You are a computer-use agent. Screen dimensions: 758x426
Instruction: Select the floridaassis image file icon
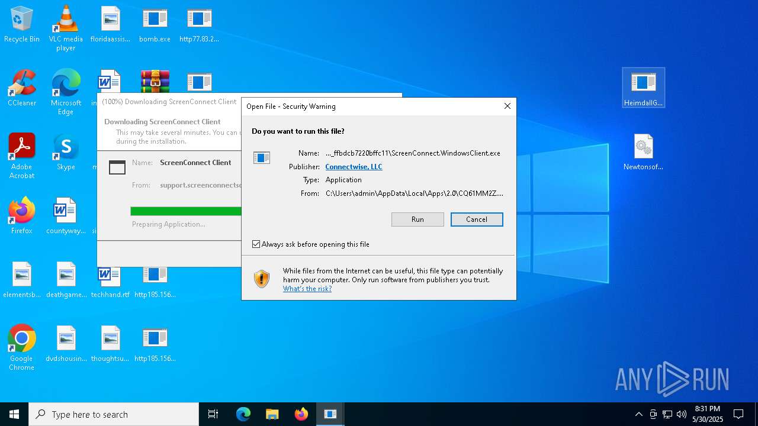coord(110,25)
